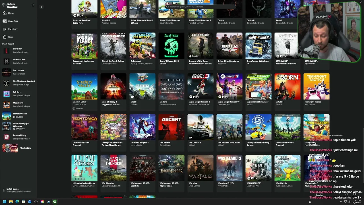Open Super Mega Baseball 3 tile
The image size is (364, 205).
pyautogui.click(x=200, y=92)
